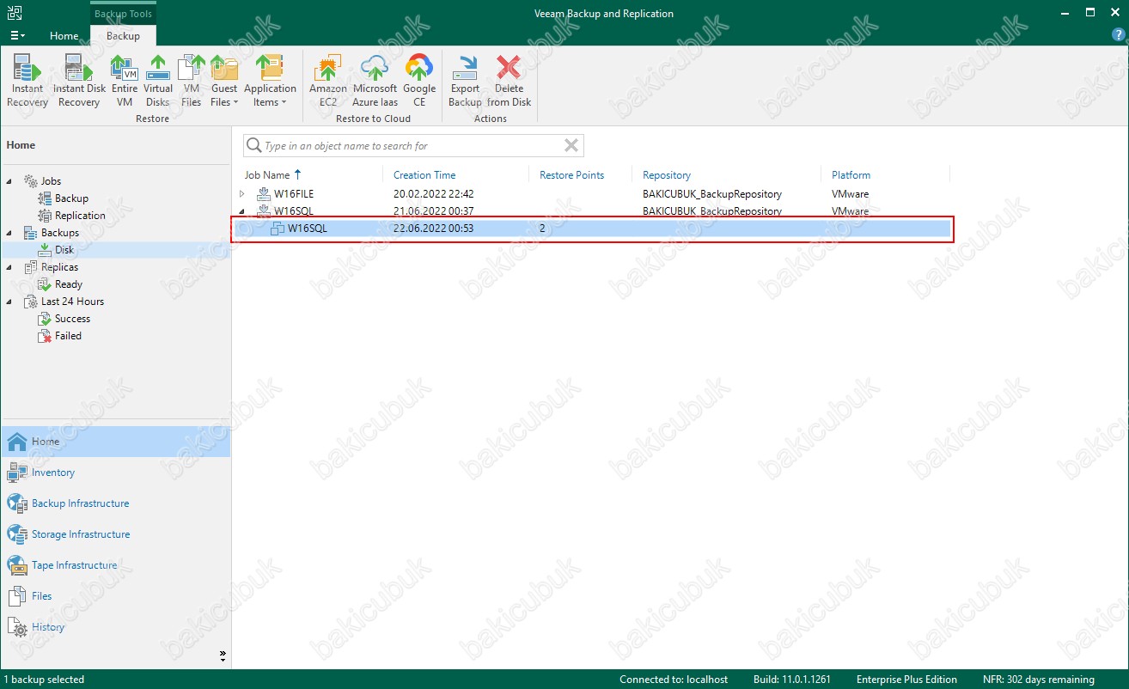The width and height of the screenshot is (1129, 689).
Task: Open the Home navigation view
Action: tap(115, 442)
